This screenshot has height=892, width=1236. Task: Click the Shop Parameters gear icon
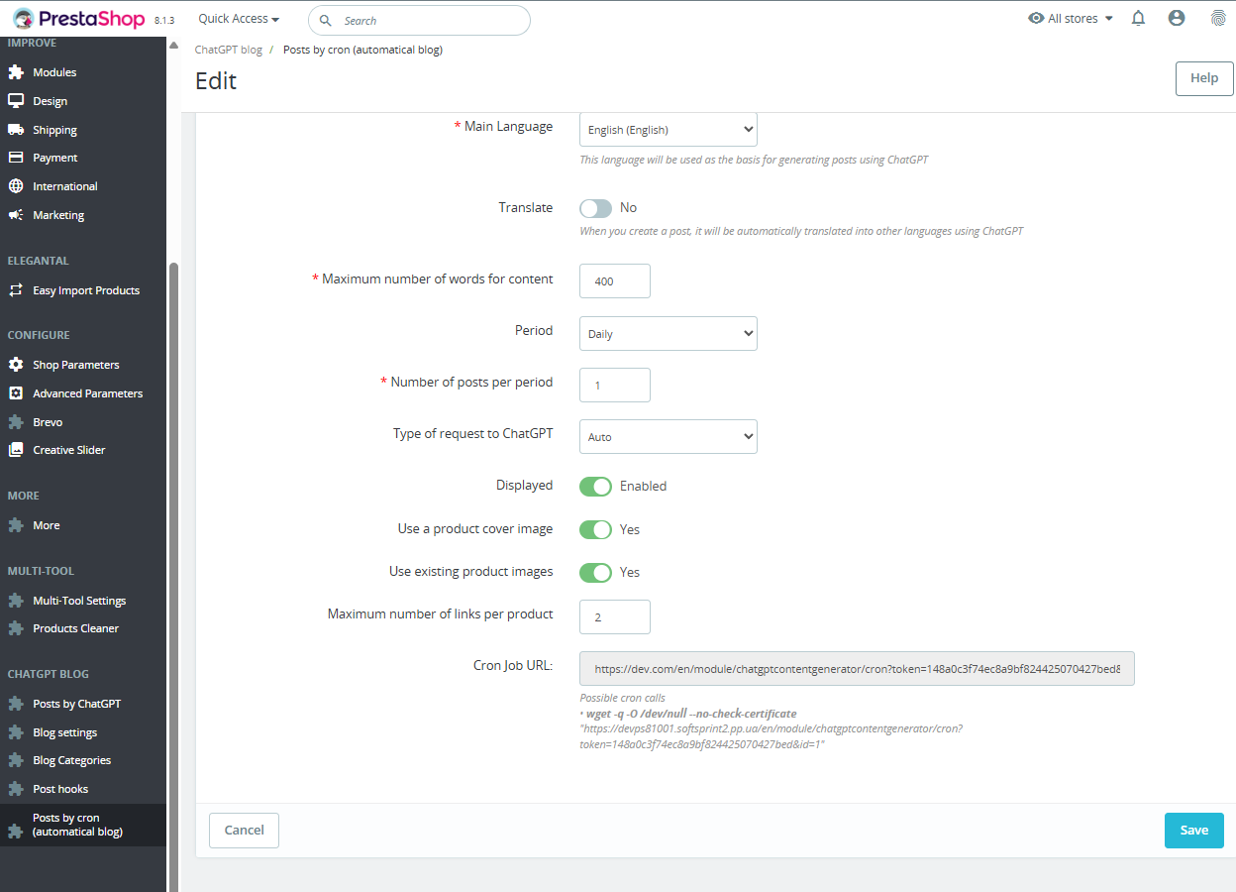(x=16, y=365)
